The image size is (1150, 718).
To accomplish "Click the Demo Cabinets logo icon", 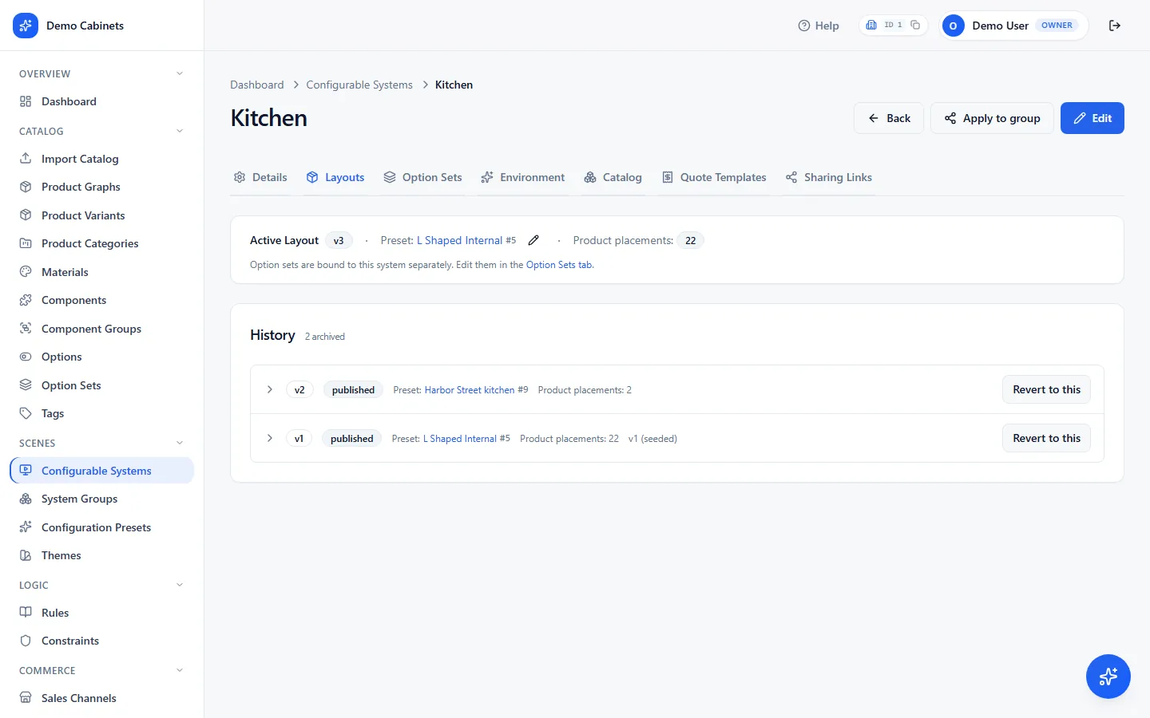I will (x=26, y=26).
